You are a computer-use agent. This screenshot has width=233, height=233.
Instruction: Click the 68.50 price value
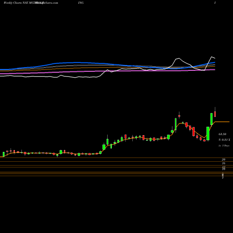pos(222,134)
